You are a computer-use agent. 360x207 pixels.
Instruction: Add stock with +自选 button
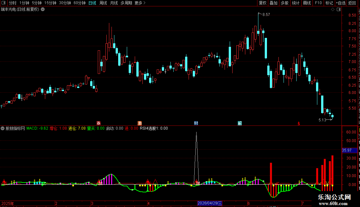point(341,3)
